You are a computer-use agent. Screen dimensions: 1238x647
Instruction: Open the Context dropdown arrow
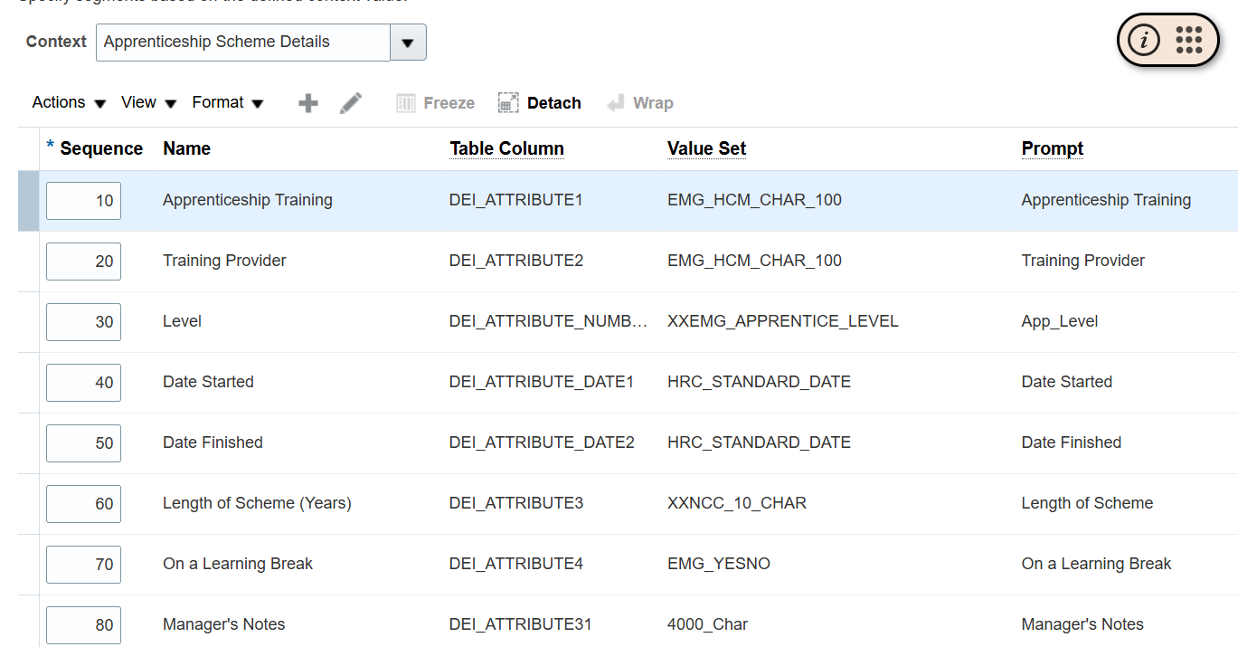point(407,42)
